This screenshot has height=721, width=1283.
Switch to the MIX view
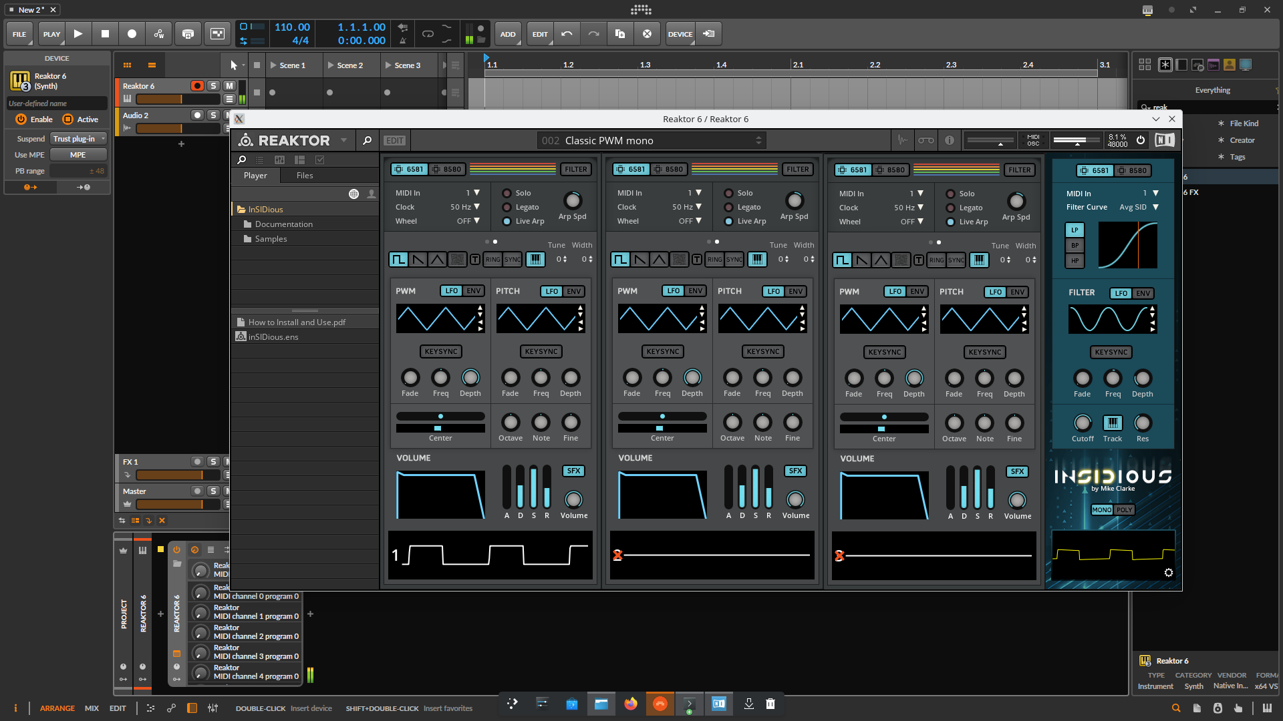coord(92,708)
